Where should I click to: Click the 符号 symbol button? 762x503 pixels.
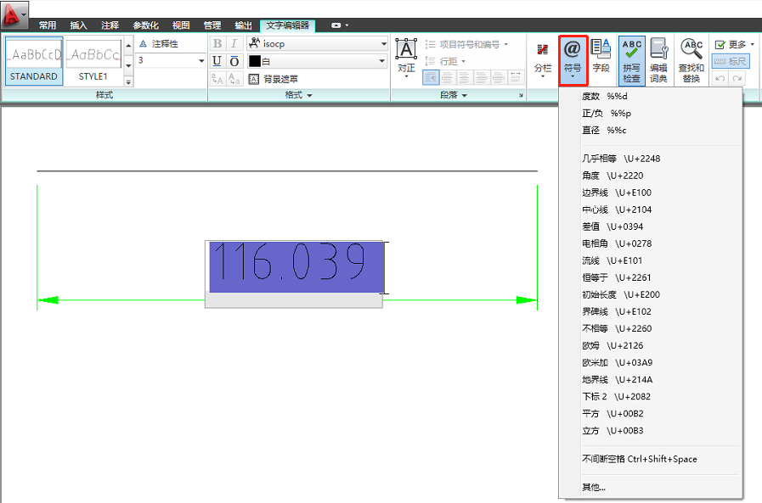click(x=573, y=60)
